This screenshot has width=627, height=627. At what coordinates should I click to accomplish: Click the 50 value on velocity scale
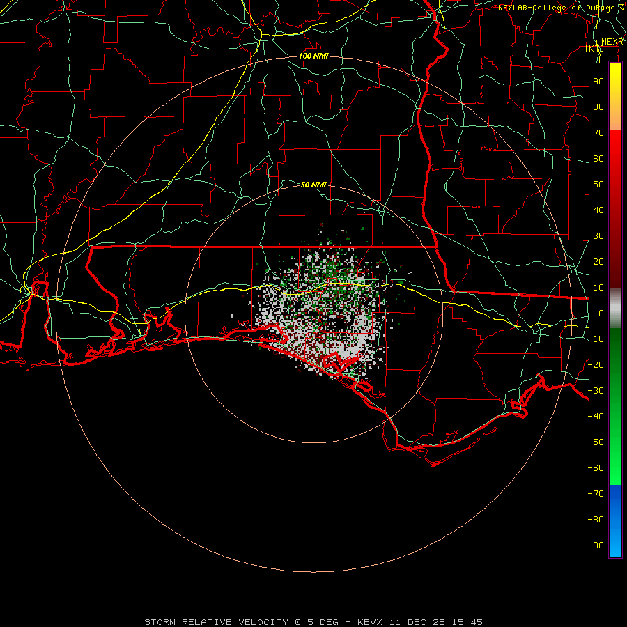point(598,185)
